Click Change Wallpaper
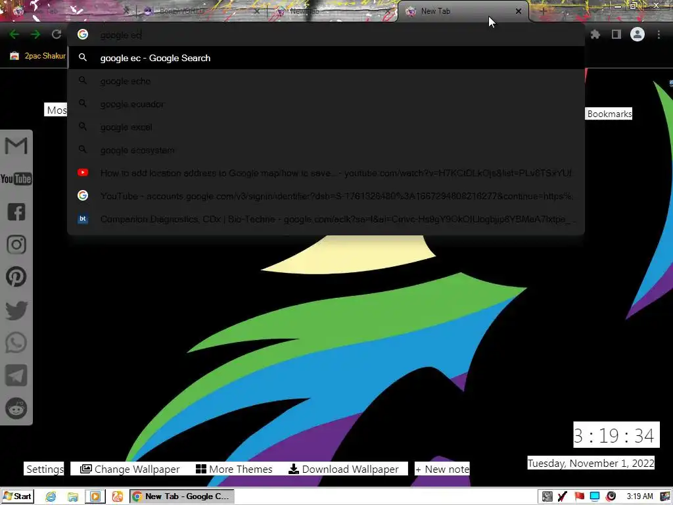The height and width of the screenshot is (505, 673). tap(130, 469)
